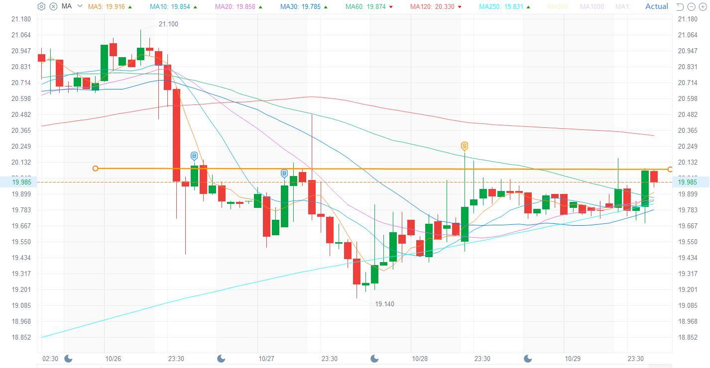710x368 pixels.
Task: Click the current price 19.985 tag on right axis
Action: coord(691,182)
